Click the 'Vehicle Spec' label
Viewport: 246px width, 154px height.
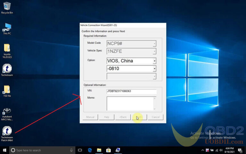pyautogui.click(x=94, y=50)
